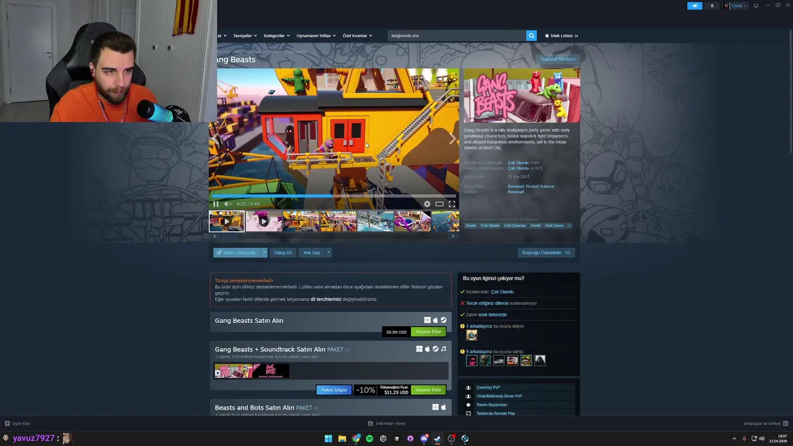The width and height of the screenshot is (793, 446).
Task: Seek on the video progress bar
Action: pyautogui.click(x=334, y=196)
